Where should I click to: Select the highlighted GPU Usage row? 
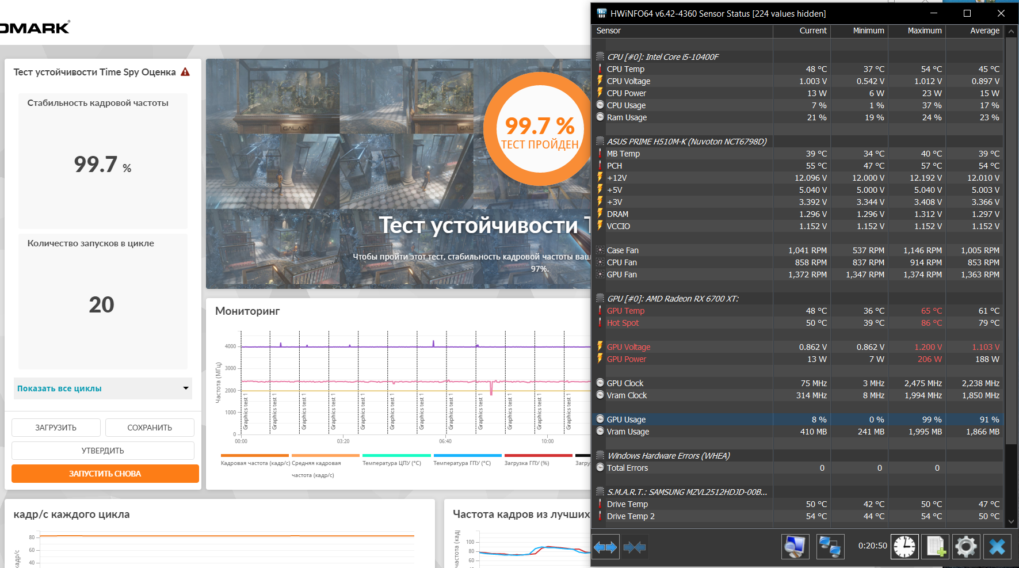point(797,420)
